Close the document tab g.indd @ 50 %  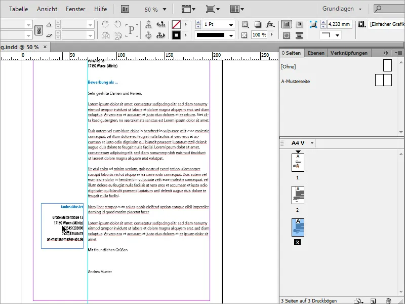[x=45, y=47]
